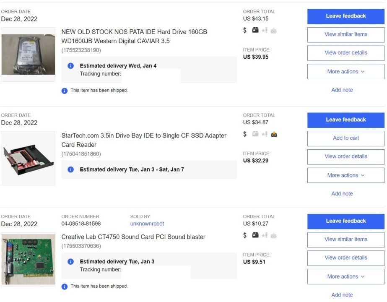Click the feedback-received envelope icon on the StarTech order
Image resolution: width=387 pixels, height=302 pixels.
coord(274,134)
